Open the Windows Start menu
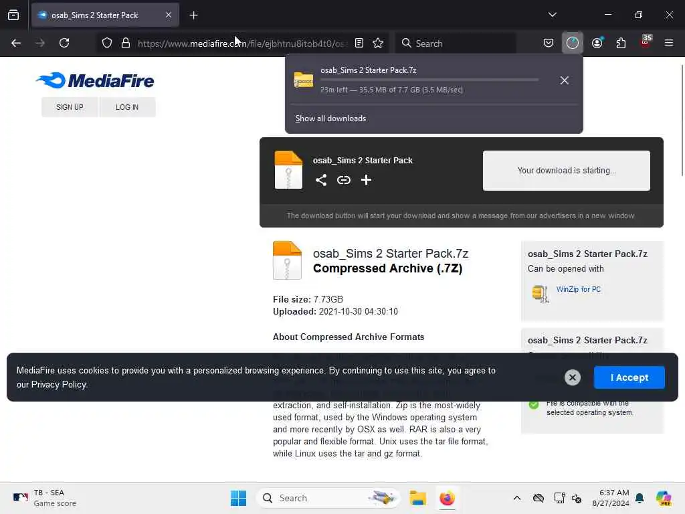 239,498
